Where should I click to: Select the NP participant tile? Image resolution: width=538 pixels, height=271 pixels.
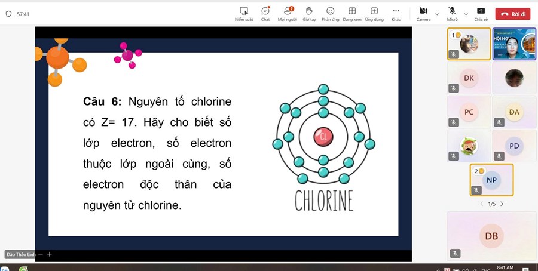pos(491,180)
